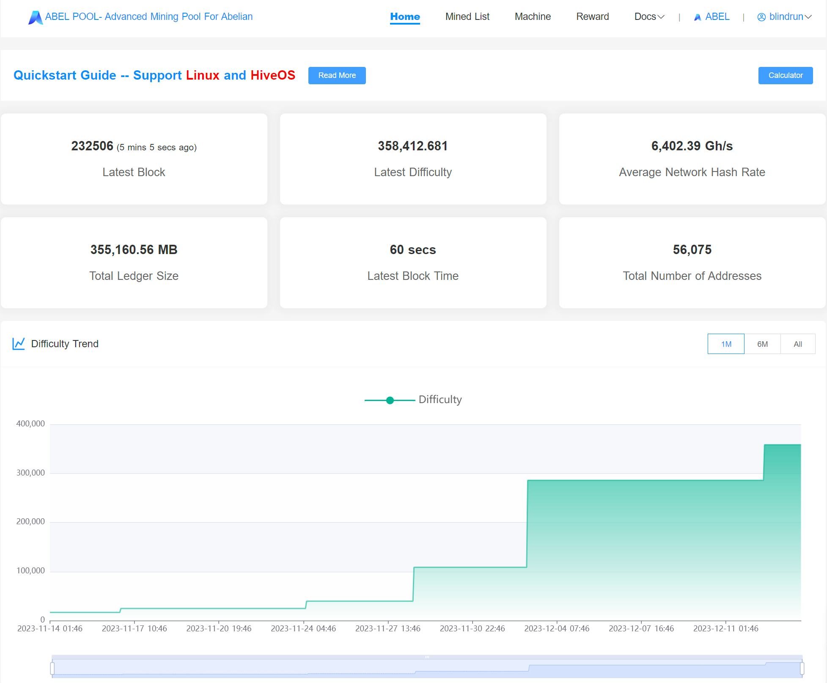This screenshot has height=683, width=827.
Task: Click the Quickstart Guide heading text
Action: pos(154,75)
